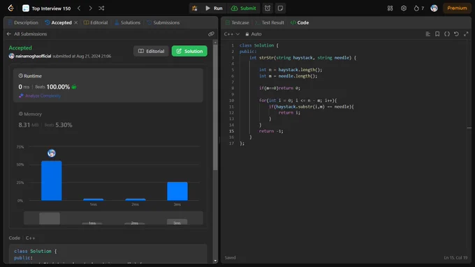Submit the solution
The width and height of the screenshot is (475, 267).
pos(243,8)
